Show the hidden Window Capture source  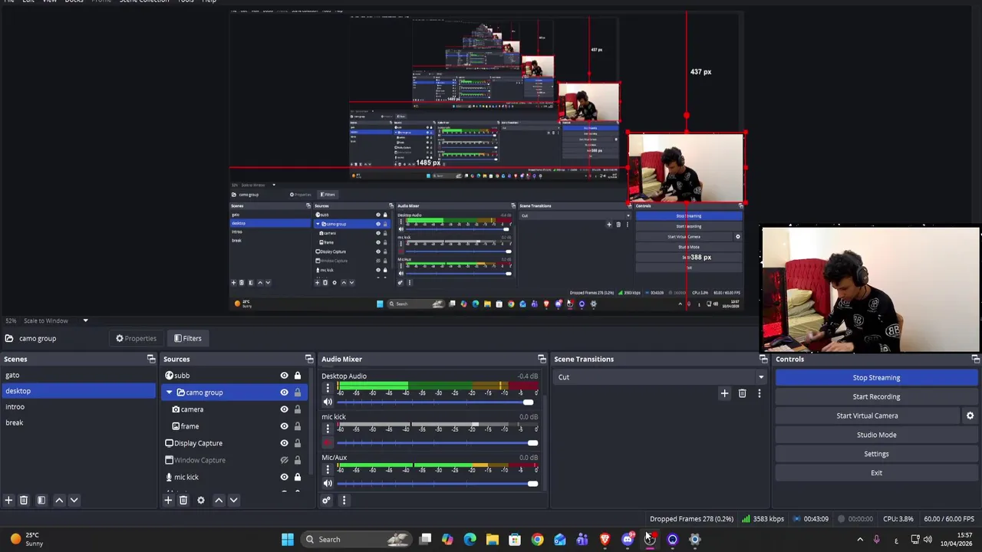point(284,460)
